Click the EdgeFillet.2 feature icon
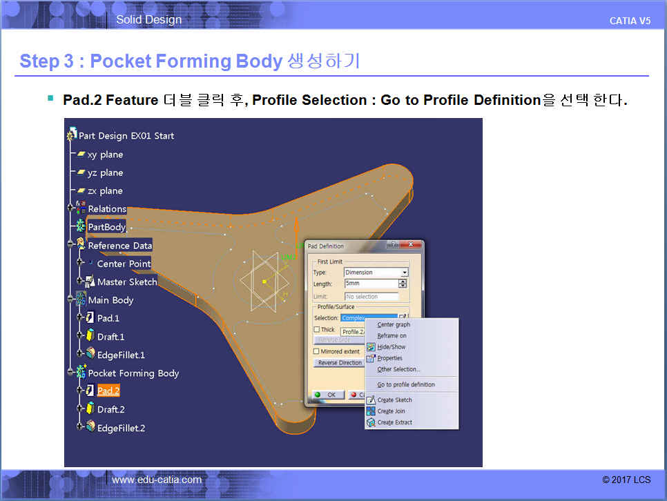The height and width of the screenshot is (501, 667). coord(89,428)
